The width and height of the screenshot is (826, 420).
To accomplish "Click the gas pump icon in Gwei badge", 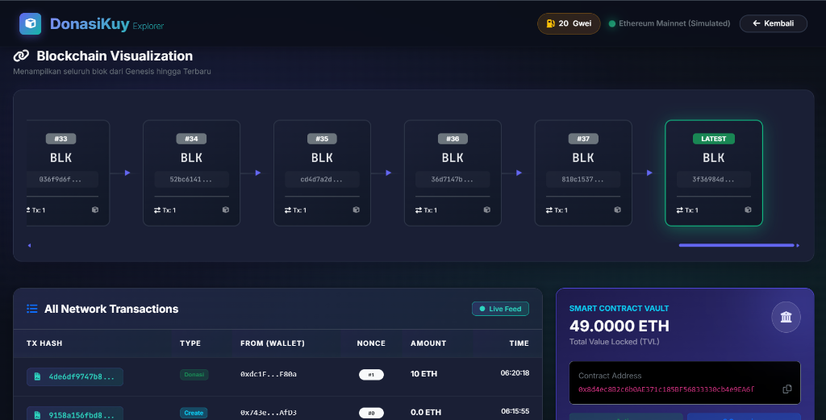I will coord(550,23).
